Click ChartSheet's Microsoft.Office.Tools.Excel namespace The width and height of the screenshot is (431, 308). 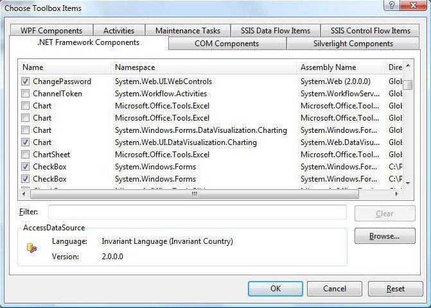(x=162, y=155)
